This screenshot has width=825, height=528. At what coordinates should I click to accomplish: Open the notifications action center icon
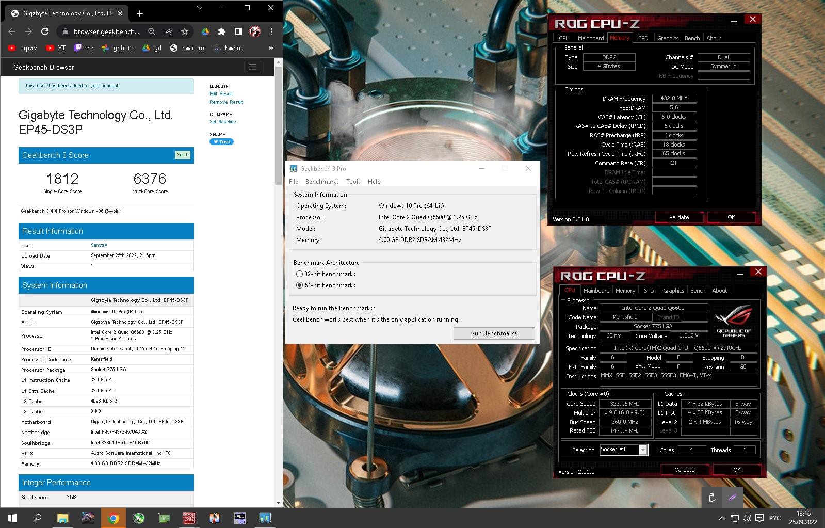click(759, 518)
